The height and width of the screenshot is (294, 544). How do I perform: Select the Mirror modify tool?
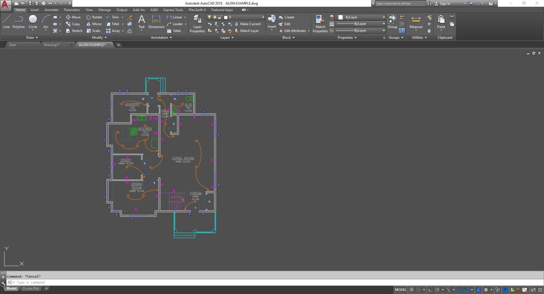pos(94,24)
